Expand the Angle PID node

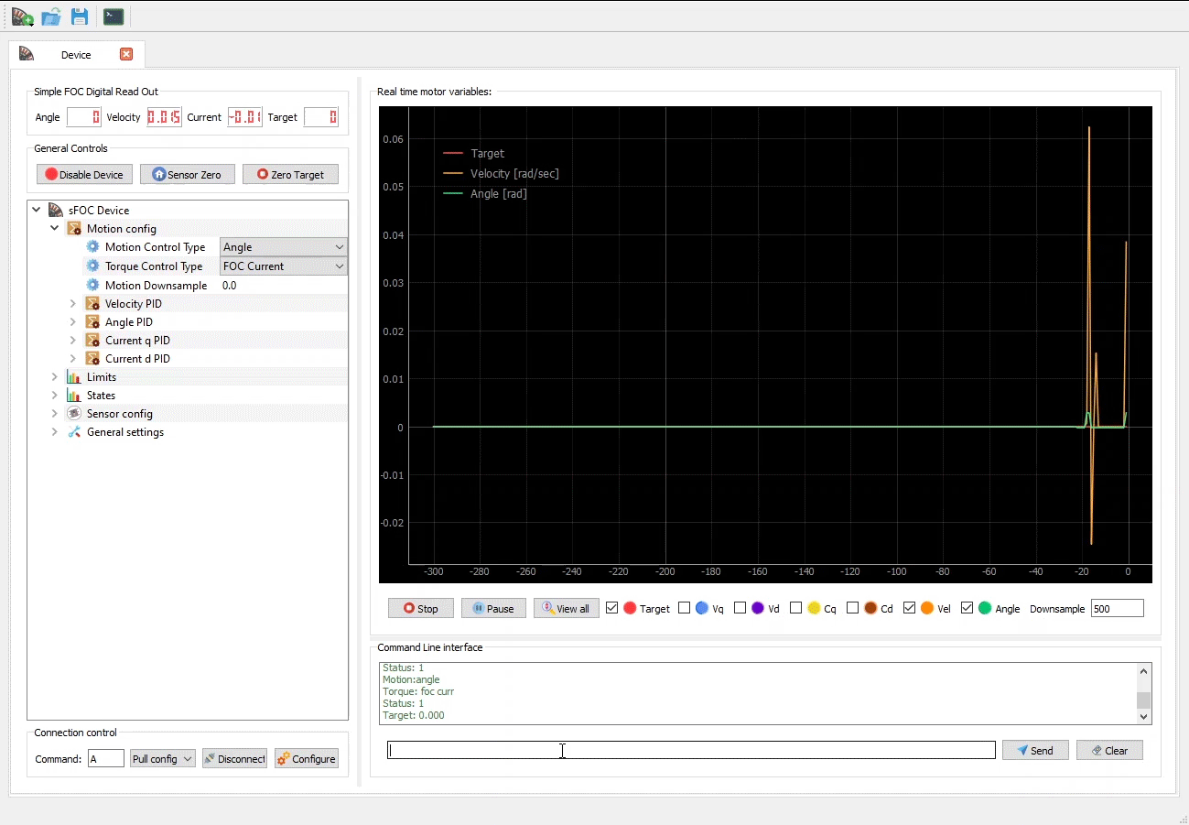point(73,322)
